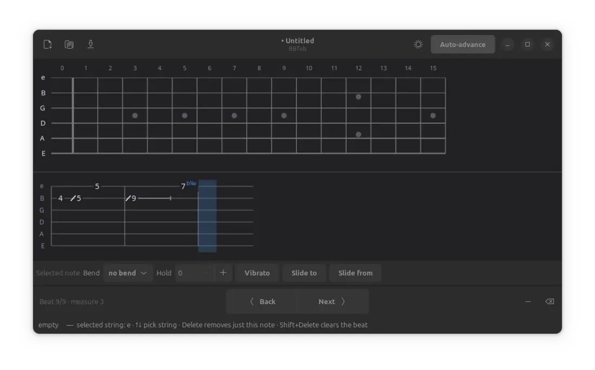Screen dimensions: 595x370
Task: Open an existing tab file icon
Action: click(69, 44)
